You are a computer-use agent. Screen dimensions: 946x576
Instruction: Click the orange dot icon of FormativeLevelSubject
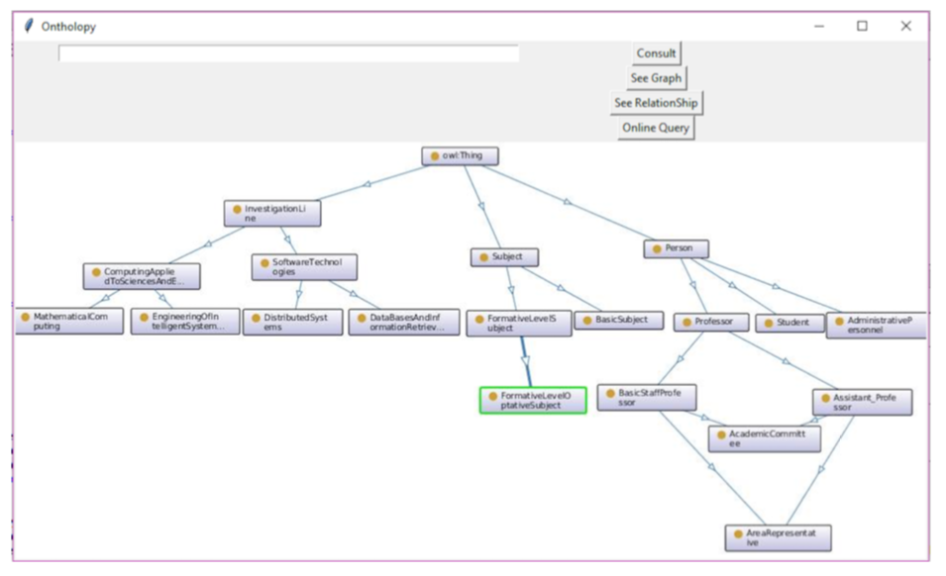479,320
